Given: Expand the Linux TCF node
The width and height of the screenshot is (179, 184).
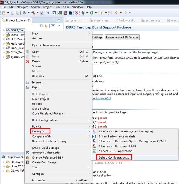Looking at the screenshot, I should pyautogui.click(x=4, y=167).
